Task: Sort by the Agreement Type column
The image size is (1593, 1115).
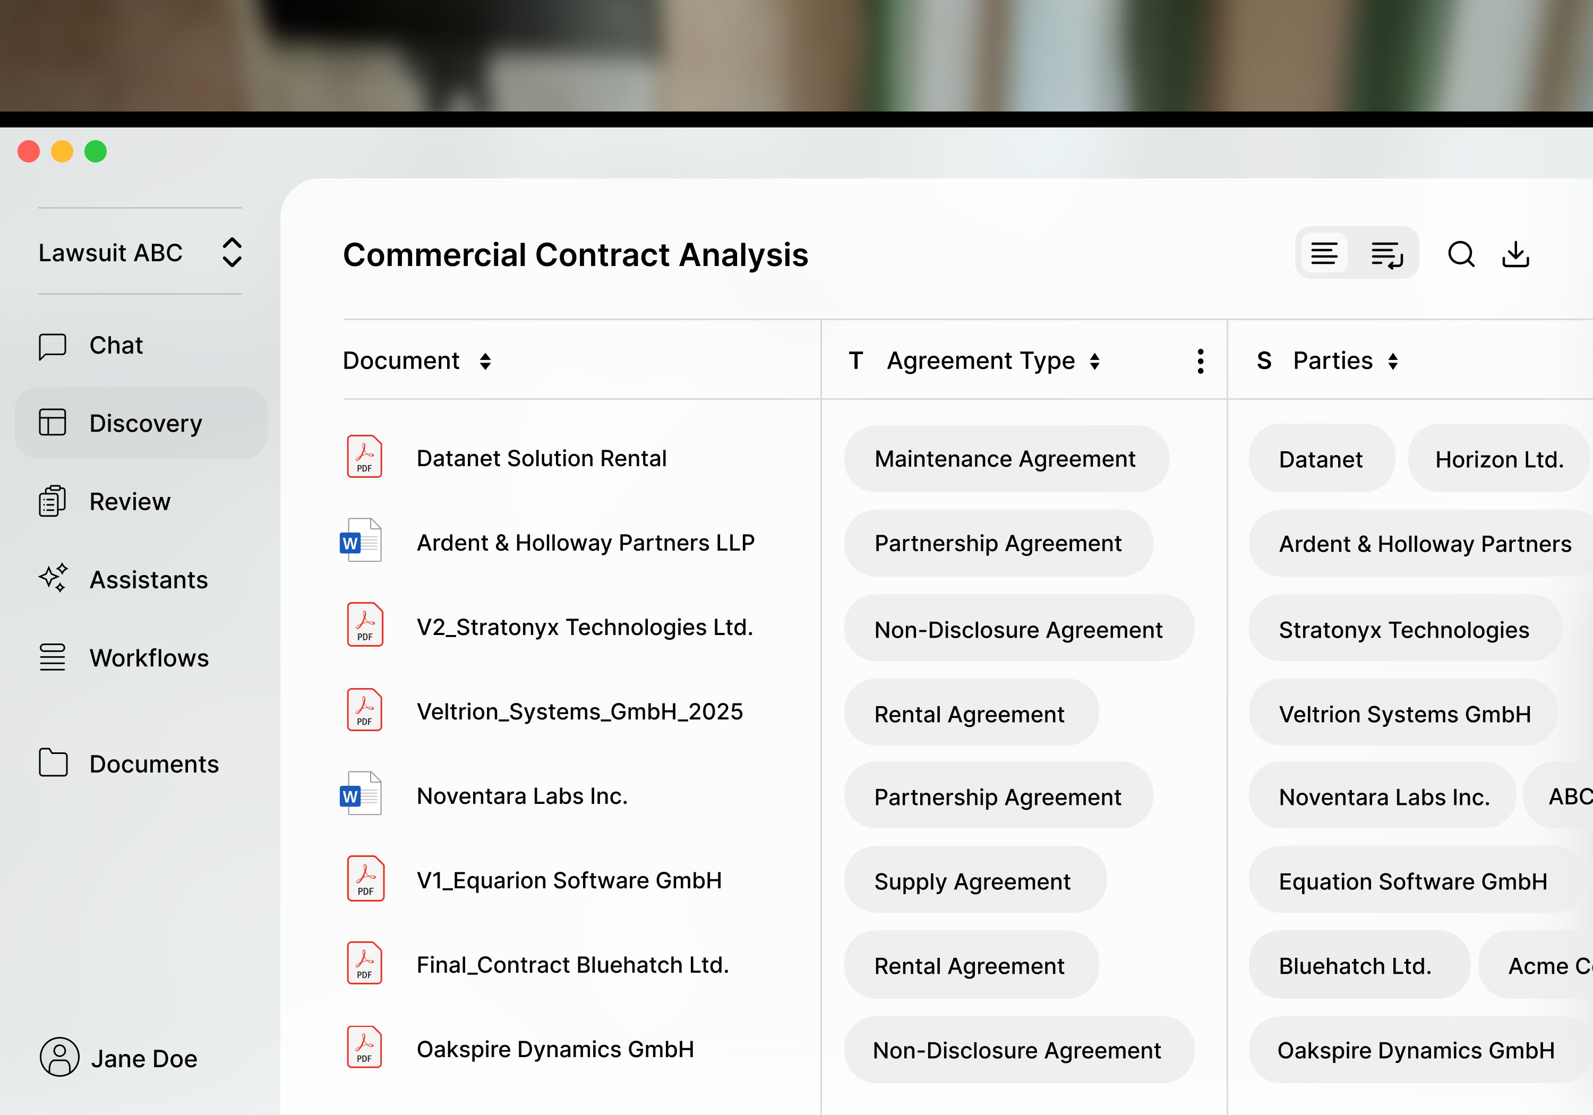Action: pos(1095,362)
